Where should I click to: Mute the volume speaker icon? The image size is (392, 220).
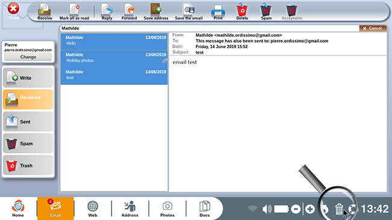point(267,209)
